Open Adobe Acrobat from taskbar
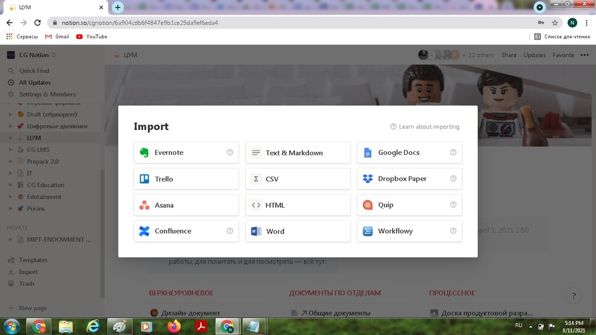Viewport: 596px width, 335px height. (201, 327)
